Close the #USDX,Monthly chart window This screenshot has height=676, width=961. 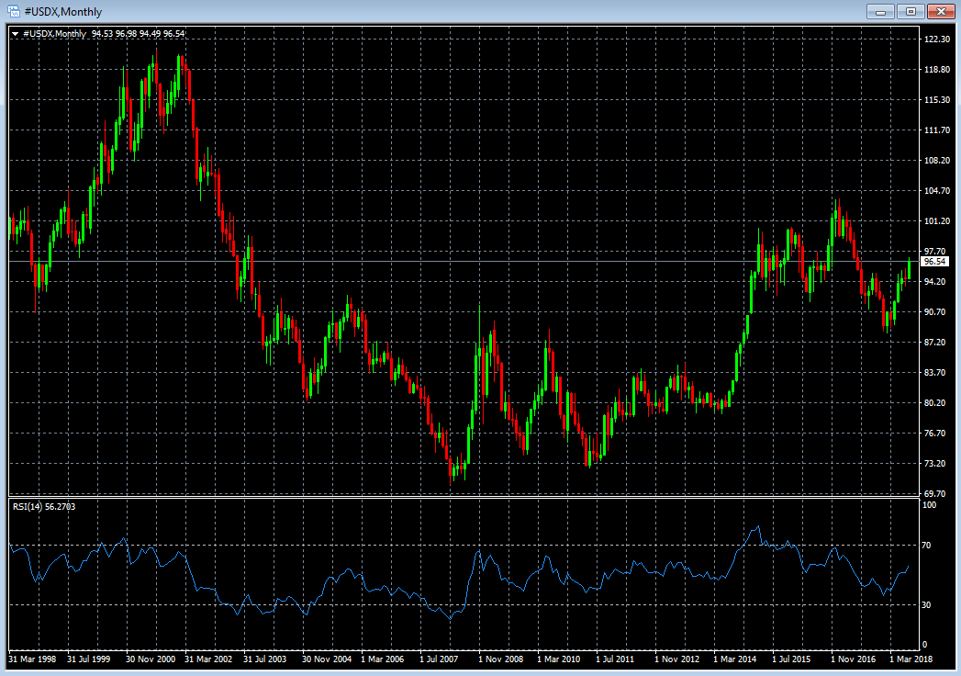(940, 12)
